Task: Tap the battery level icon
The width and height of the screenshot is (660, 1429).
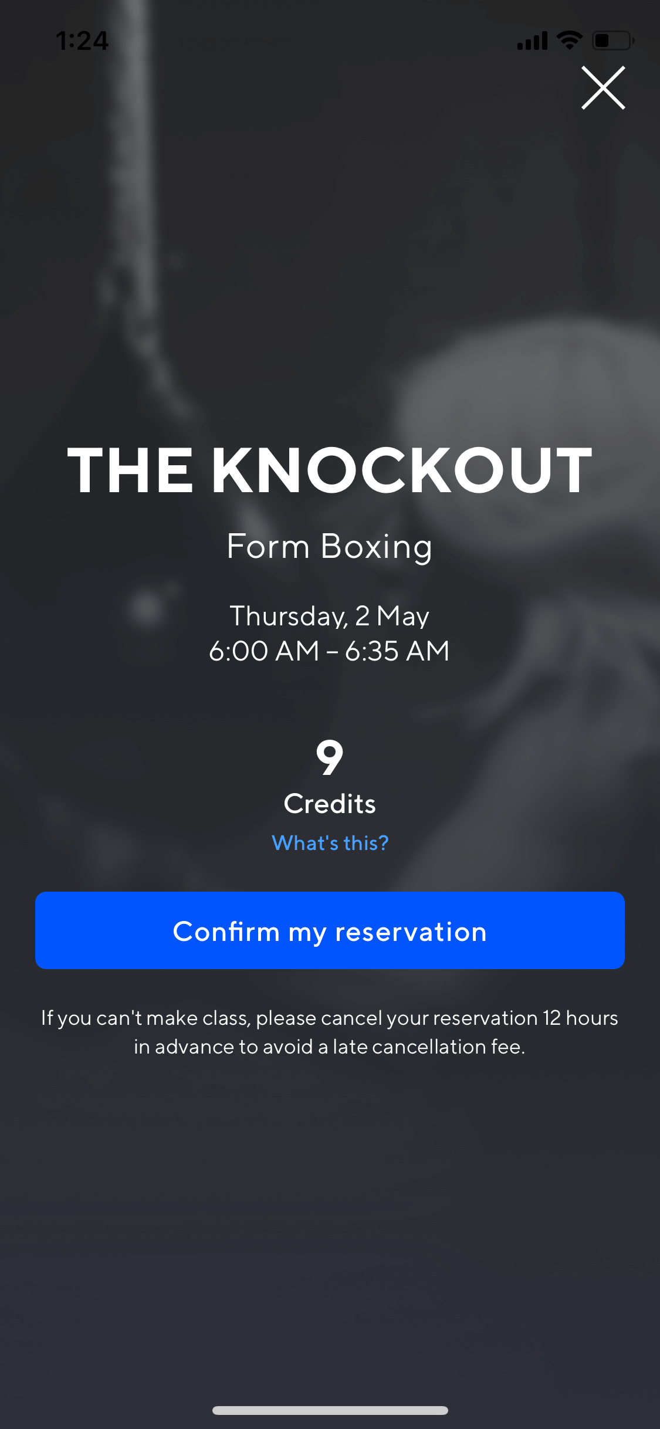Action: (x=613, y=40)
